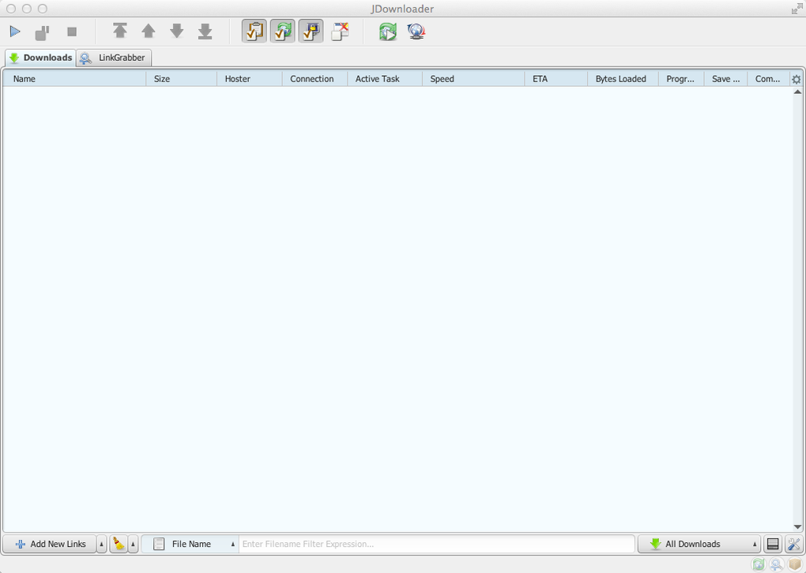
Task: Click the reconnect status bar icon
Action: coord(759,564)
